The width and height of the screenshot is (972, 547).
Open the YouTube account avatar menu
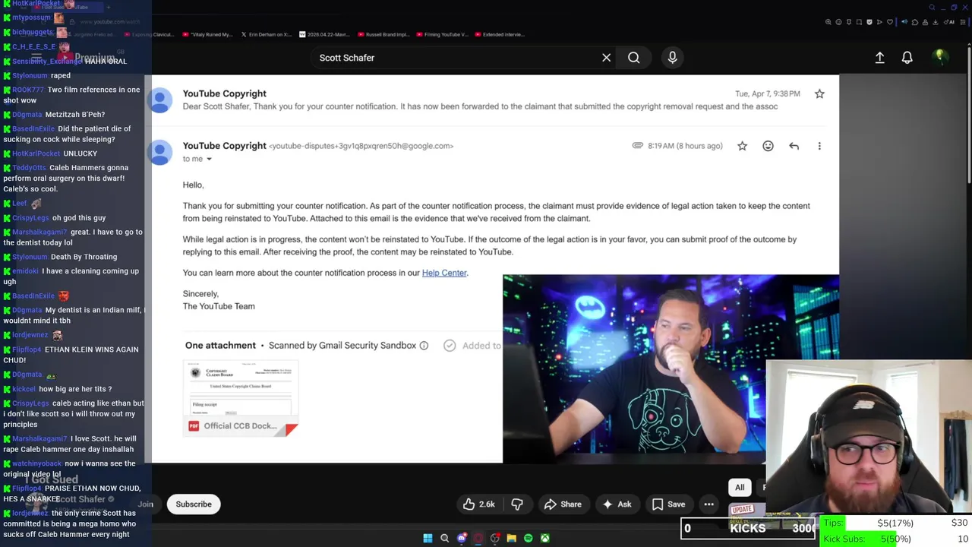[940, 57]
